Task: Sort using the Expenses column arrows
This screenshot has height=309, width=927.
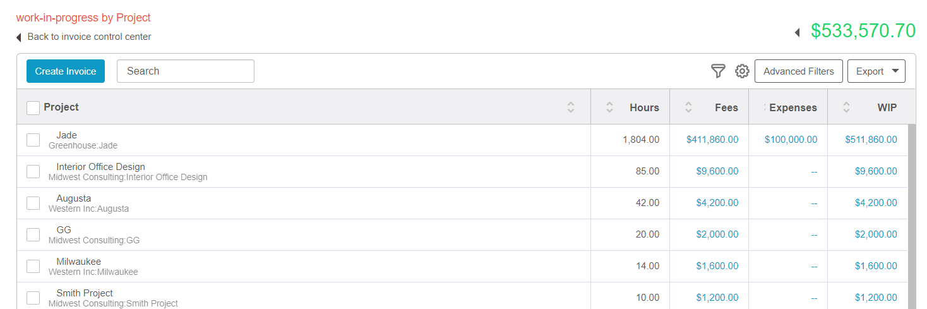Action: tap(765, 107)
